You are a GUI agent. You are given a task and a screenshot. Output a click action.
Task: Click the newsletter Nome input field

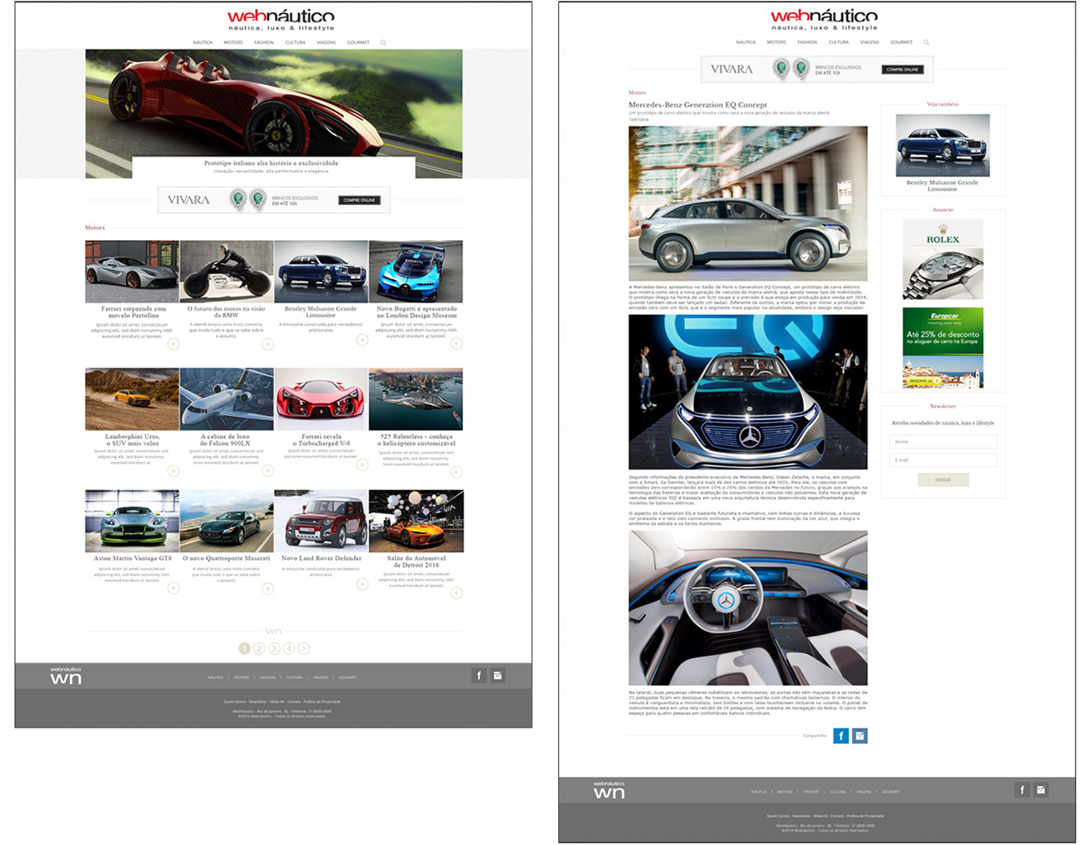click(x=943, y=442)
